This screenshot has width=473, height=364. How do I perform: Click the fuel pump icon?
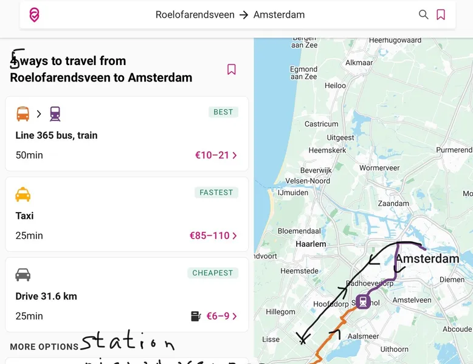(x=196, y=316)
